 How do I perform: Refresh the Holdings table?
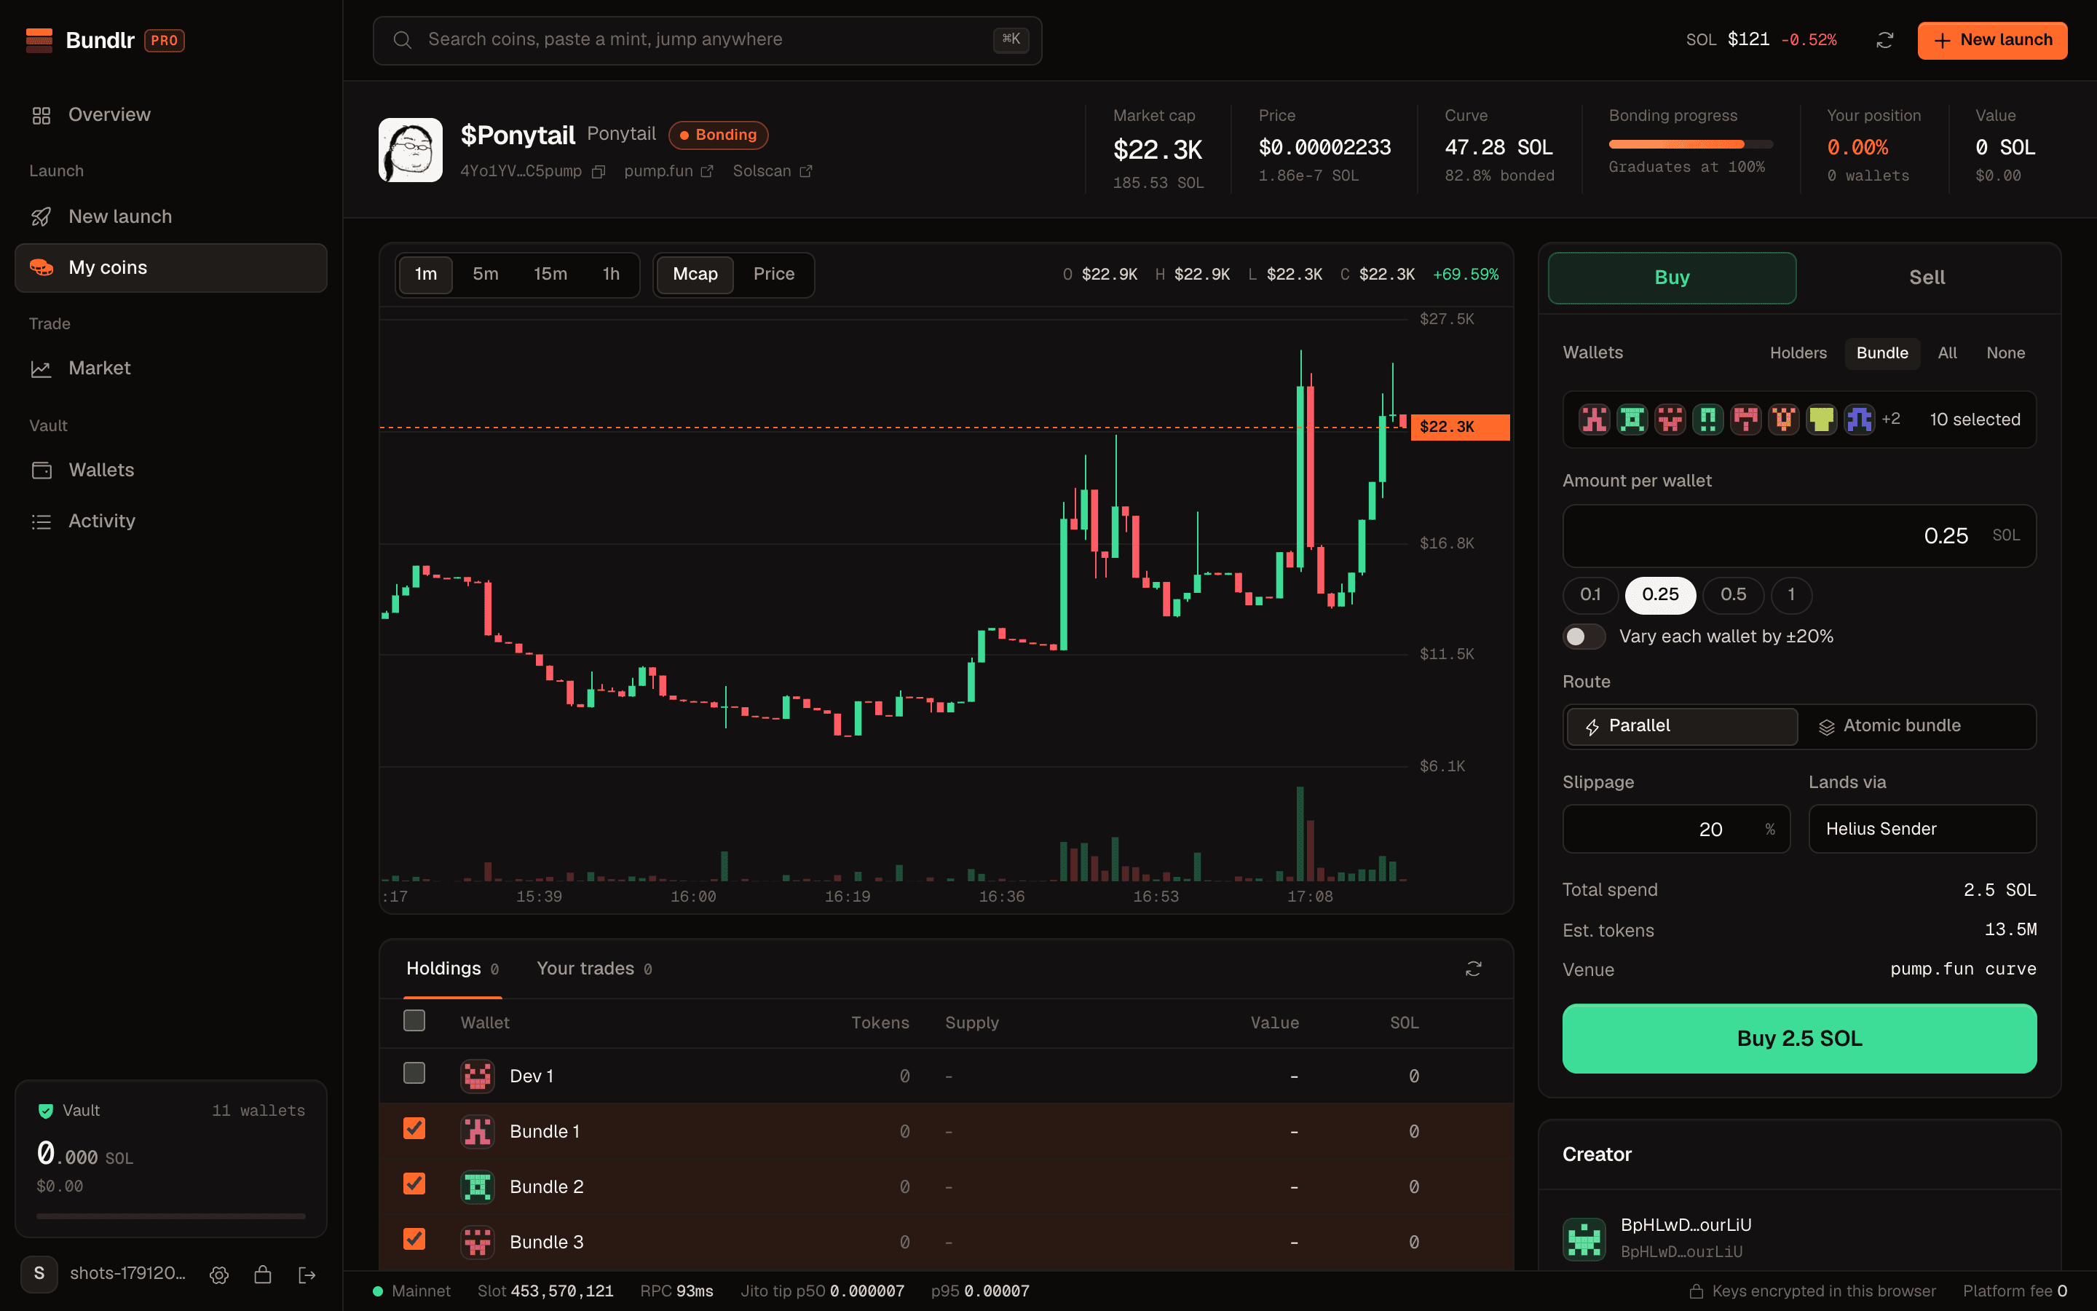coord(1473,969)
